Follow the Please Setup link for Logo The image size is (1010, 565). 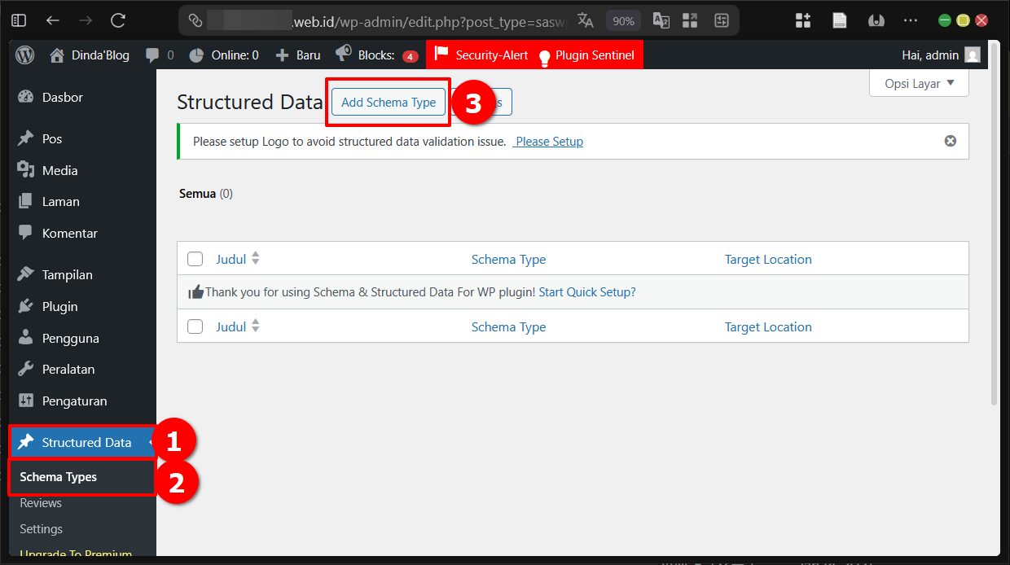coord(547,141)
